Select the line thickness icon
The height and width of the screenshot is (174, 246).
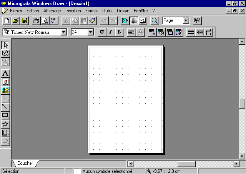tap(191, 32)
